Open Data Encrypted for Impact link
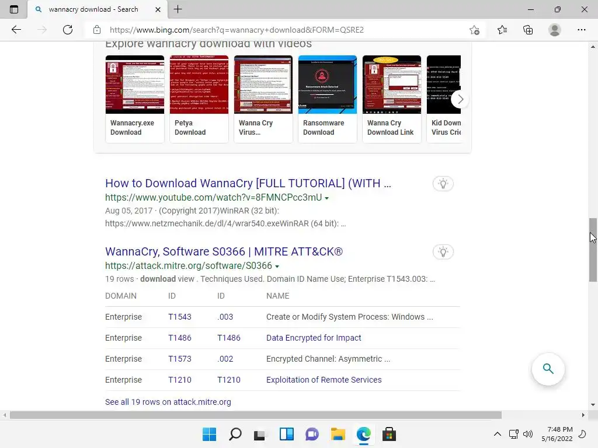Viewport: 598px width, 448px height. pos(314,338)
